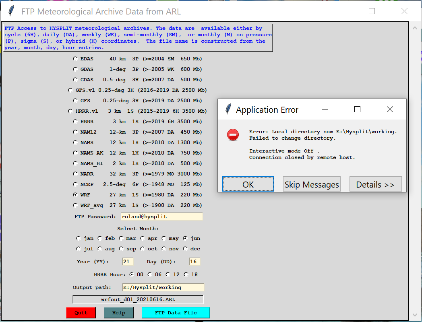The image size is (424, 322).
Task: Click the Output path input field
Action: tap(163, 287)
